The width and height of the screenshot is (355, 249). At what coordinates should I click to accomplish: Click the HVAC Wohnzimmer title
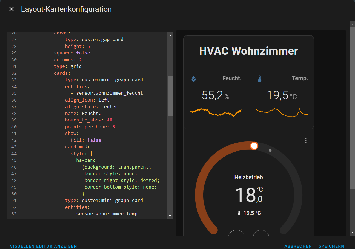pos(248,51)
